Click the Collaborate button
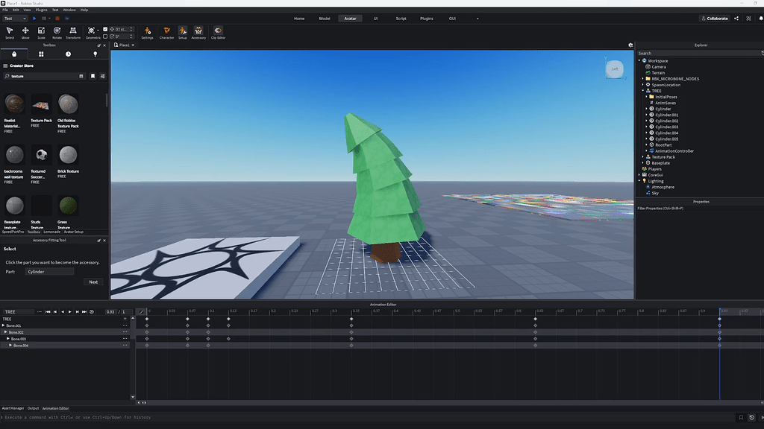This screenshot has height=429, width=764. point(714,19)
